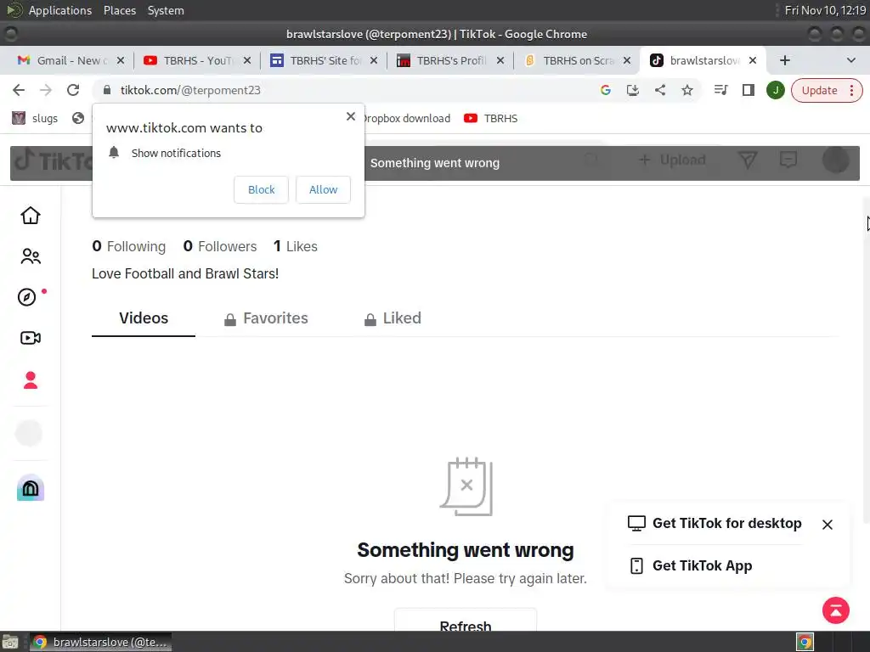Screen dimensions: 870x652
Task: Expand the tab search dropdown
Action: (x=851, y=60)
